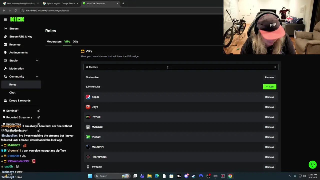
Task: Remove pepsi from VIPs
Action: [x=269, y=97]
